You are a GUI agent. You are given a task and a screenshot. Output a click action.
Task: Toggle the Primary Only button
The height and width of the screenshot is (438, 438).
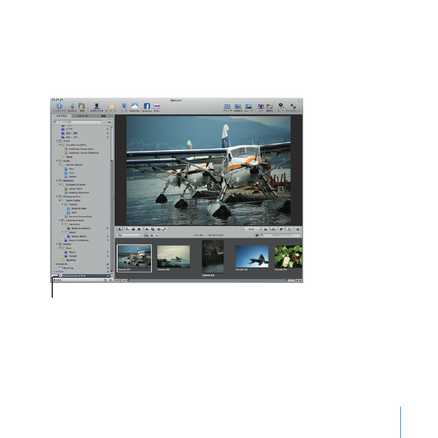click(x=281, y=229)
